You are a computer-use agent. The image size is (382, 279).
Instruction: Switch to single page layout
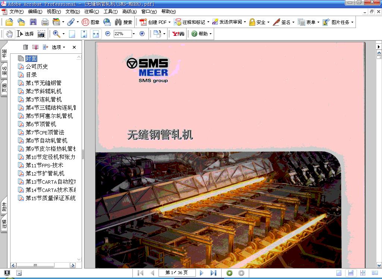339,273
